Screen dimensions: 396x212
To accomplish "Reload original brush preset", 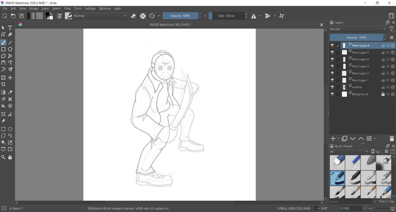I will point(152,16).
